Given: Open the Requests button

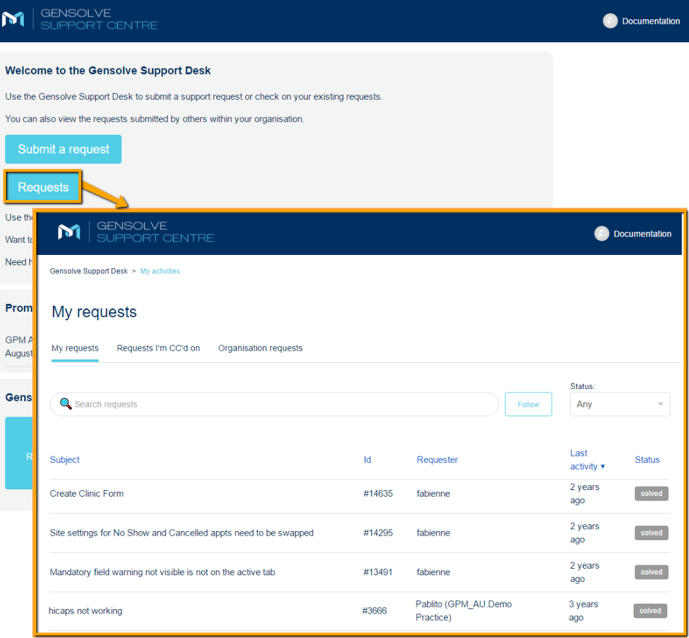Looking at the screenshot, I should coord(43,187).
